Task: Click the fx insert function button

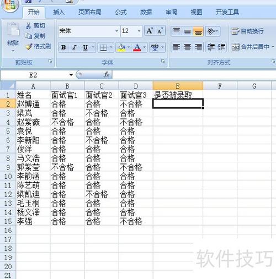Action: click(x=107, y=74)
